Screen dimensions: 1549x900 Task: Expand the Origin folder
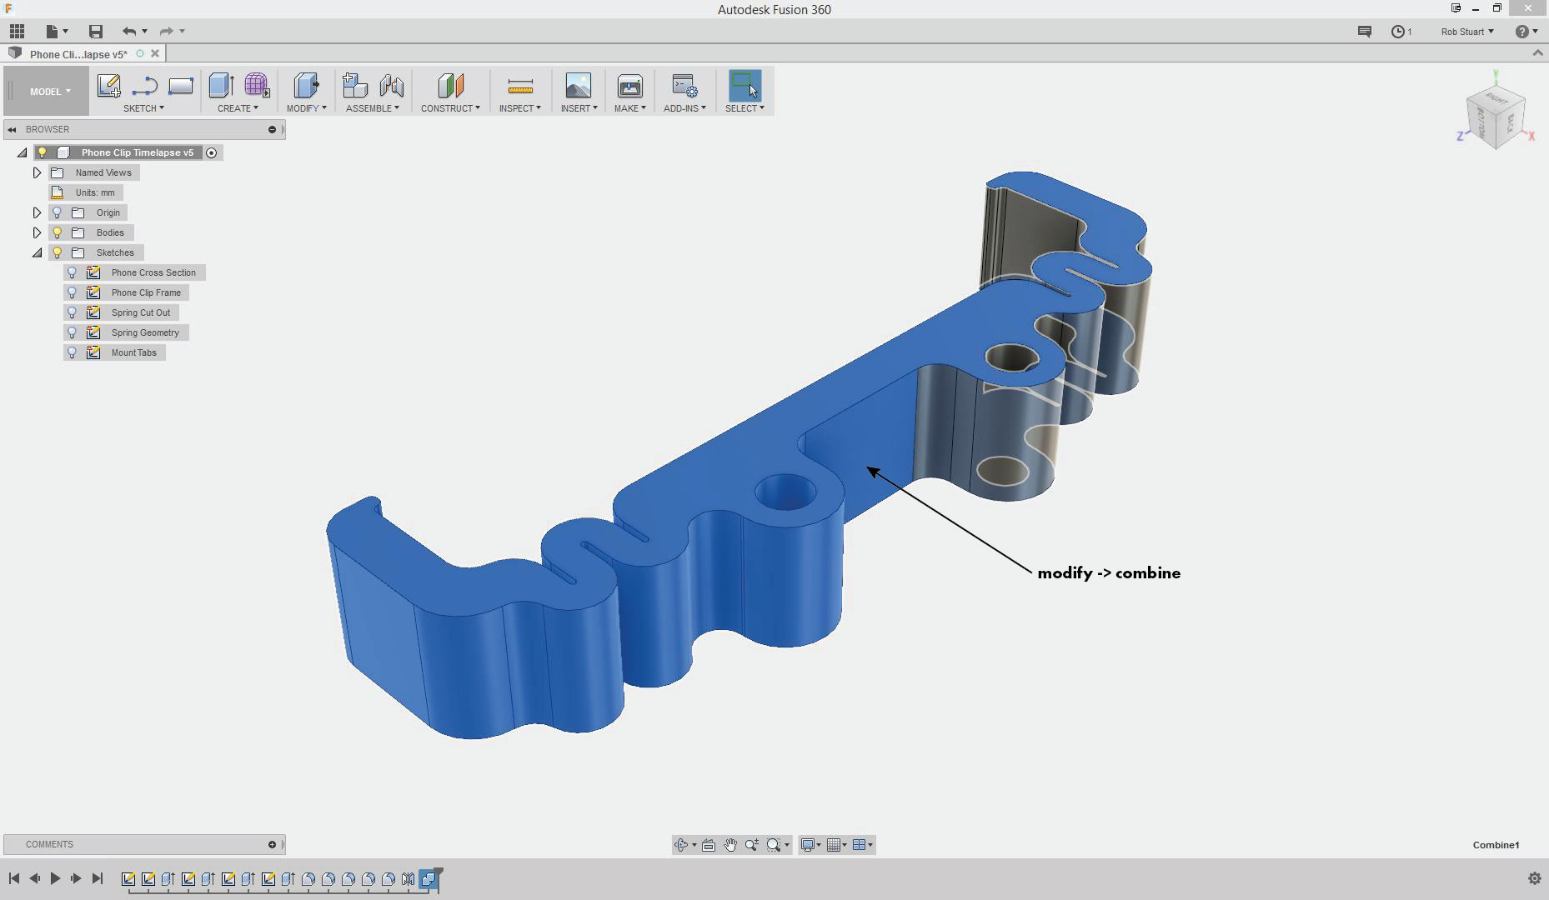tap(37, 212)
